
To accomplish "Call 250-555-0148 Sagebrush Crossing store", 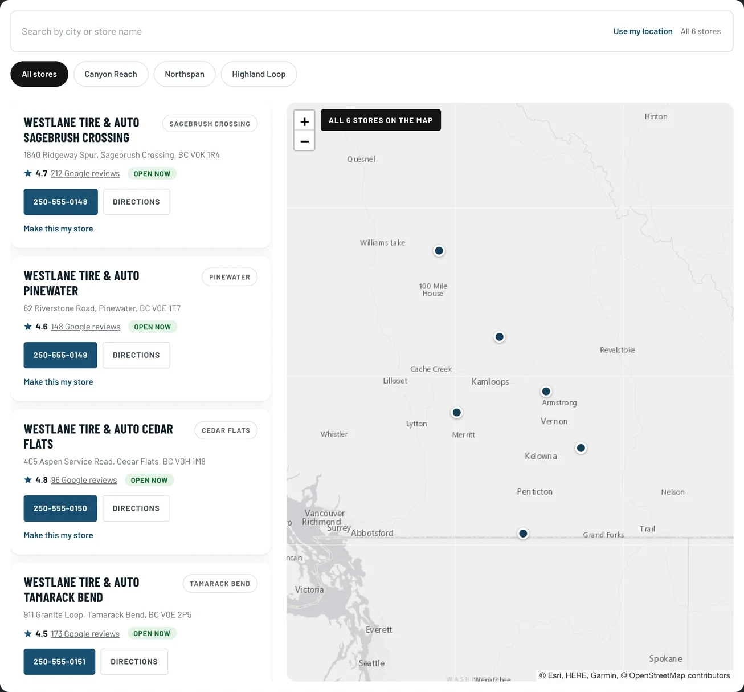I will [x=60, y=202].
